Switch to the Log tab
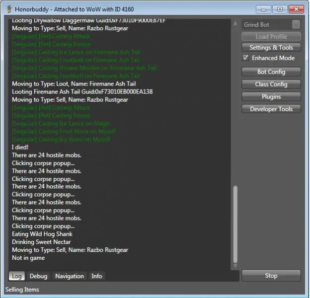Image resolution: width=310 pixels, height=298 pixels. [x=16, y=276]
